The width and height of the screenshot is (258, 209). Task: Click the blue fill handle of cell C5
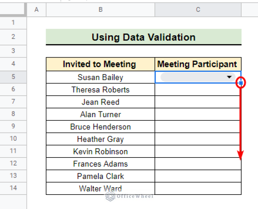241,83
